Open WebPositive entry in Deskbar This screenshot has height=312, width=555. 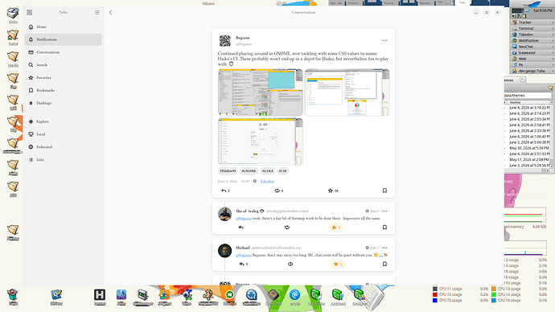532,41
